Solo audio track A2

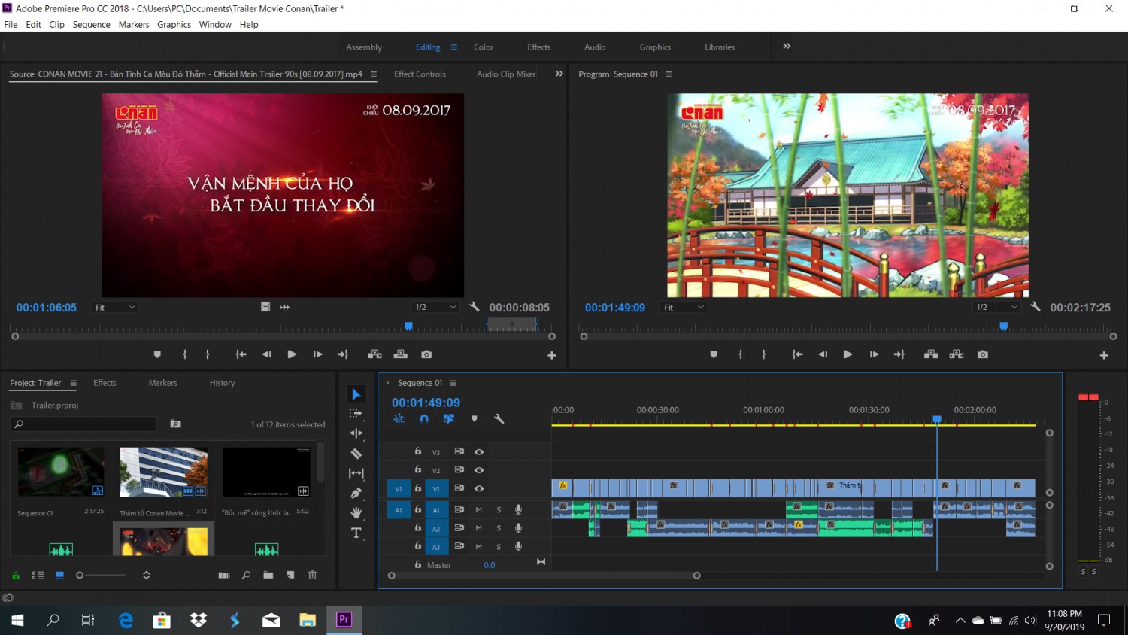(x=499, y=528)
